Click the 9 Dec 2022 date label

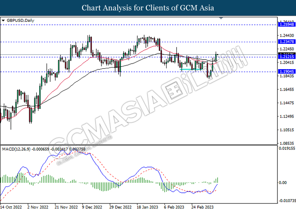92,207
